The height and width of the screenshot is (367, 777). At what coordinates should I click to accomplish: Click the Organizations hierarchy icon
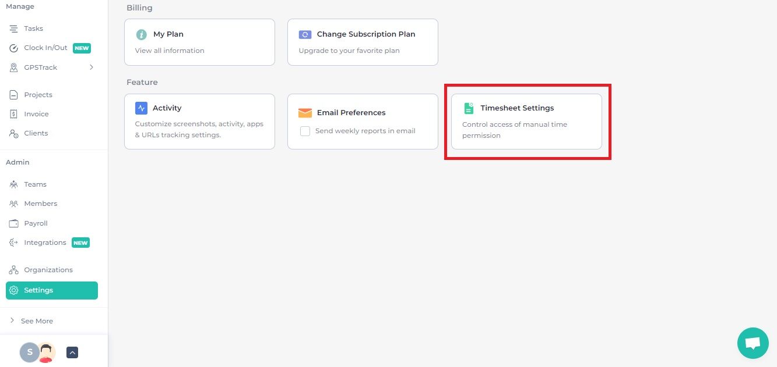point(13,270)
